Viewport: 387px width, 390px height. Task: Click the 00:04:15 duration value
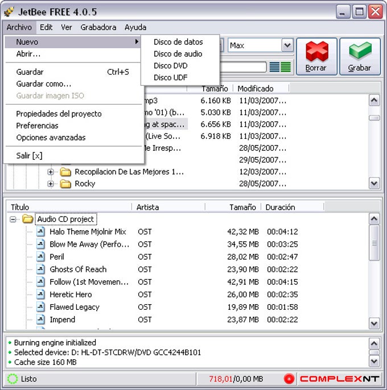click(x=282, y=282)
